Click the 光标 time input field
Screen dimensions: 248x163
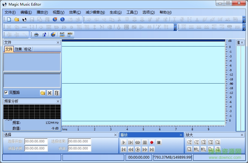click(80, 149)
